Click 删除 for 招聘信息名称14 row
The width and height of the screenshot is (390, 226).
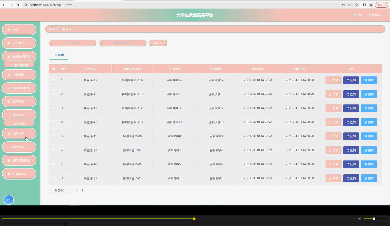point(369,80)
